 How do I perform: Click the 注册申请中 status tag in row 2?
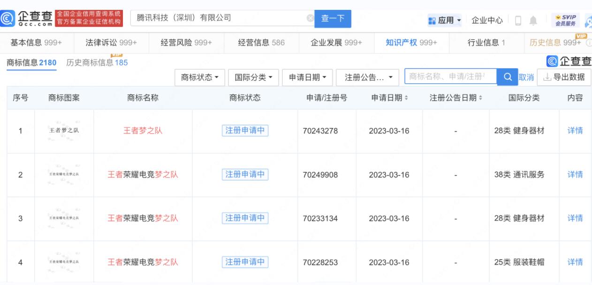click(245, 174)
